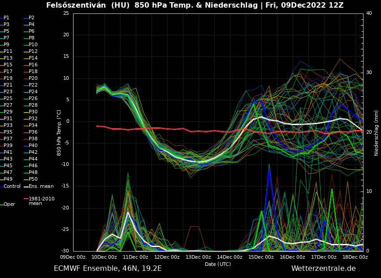
Task: Click the white line swatch beside Ens. mean
Action: 26,186
